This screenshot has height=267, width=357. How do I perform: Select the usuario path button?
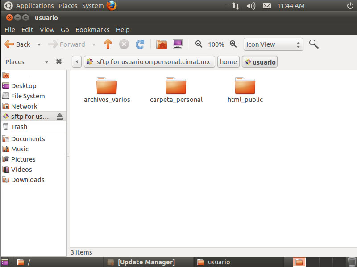click(260, 62)
